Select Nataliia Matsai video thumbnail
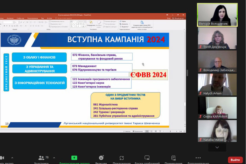 click(217, 131)
